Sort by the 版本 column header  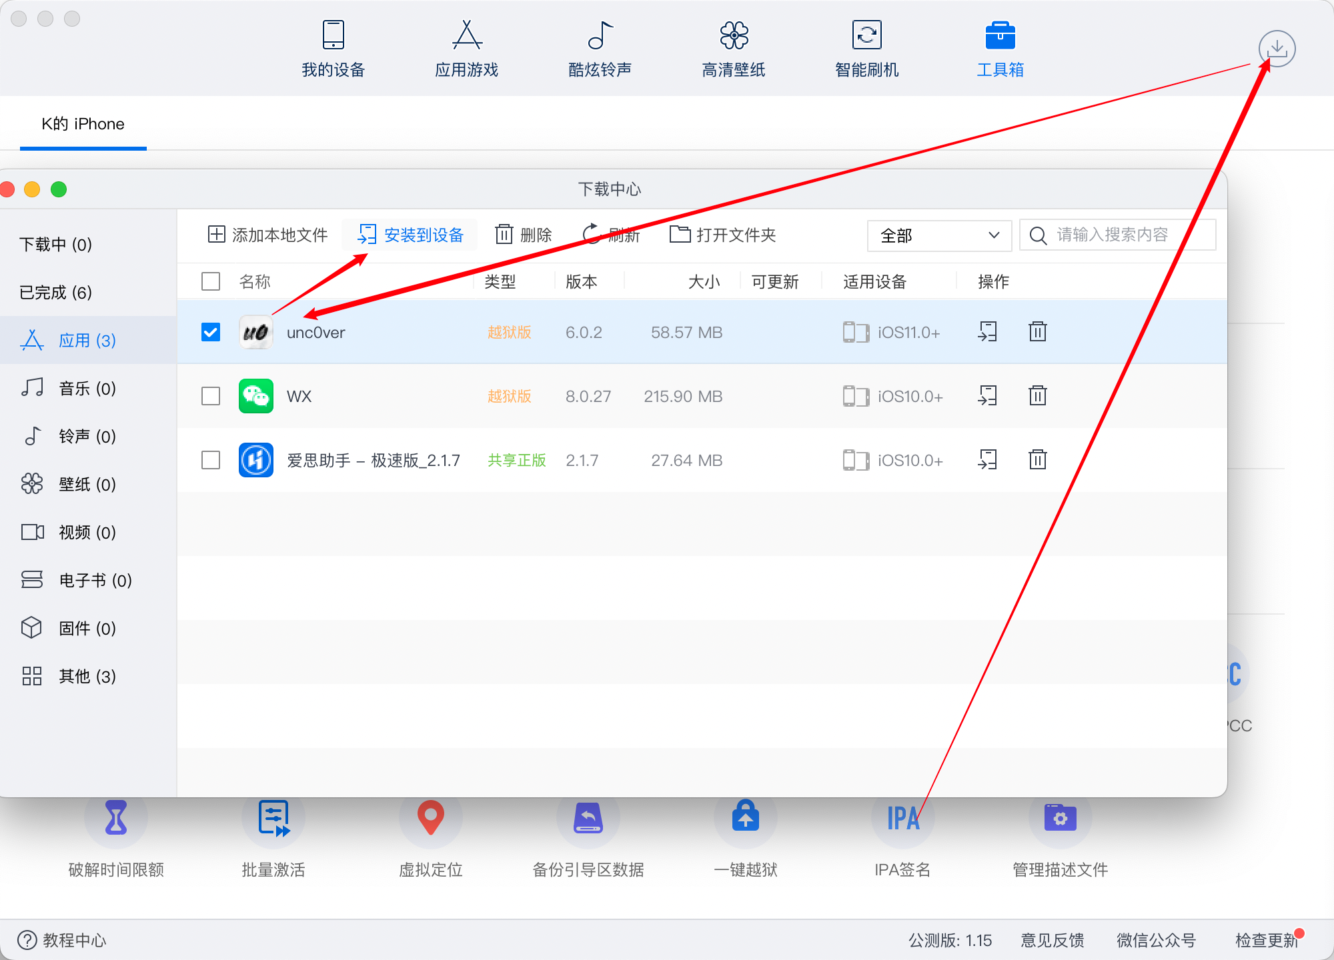(x=582, y=281)
